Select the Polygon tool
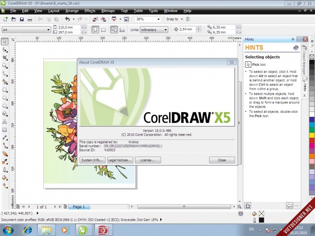This screenshot has height=236, width=315. coord(4,106)
